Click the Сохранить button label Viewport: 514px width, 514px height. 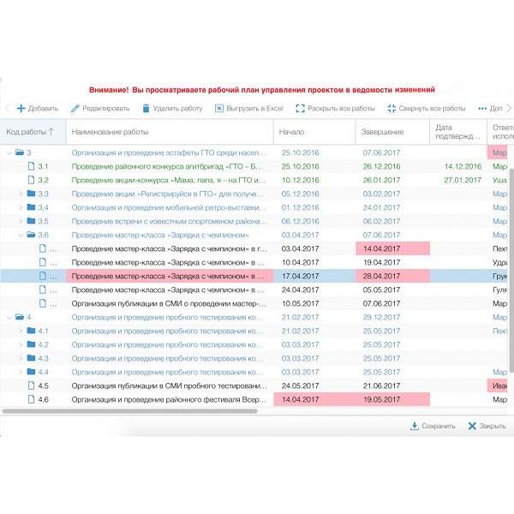coord(439,426)
